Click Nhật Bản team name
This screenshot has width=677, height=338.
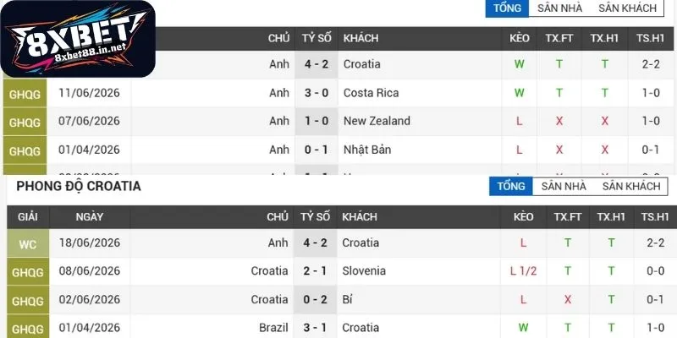[x=367, y=150]
